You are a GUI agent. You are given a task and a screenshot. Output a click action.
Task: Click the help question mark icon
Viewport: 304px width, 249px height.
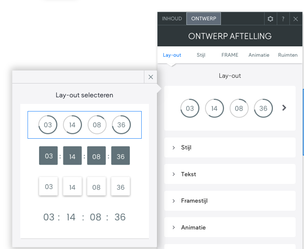click(x=283, y=19)
